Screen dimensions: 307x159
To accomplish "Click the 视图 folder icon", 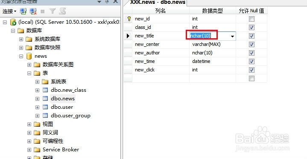I will (x=37, y=124).
